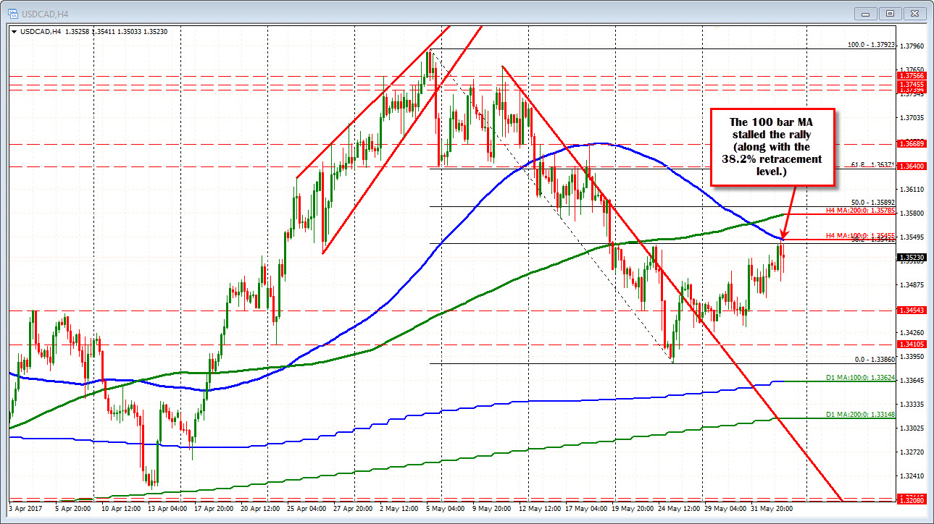Close the USDCAD,H4 chart window

[x=913, y=13]
